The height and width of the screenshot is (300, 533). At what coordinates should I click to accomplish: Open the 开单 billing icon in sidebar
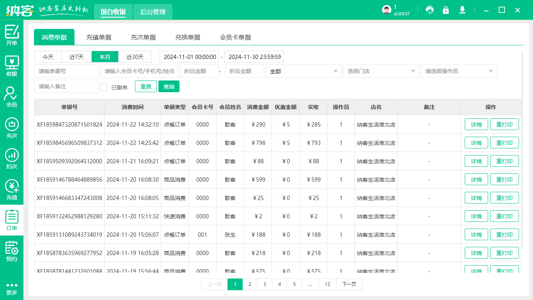click(12, 35)
